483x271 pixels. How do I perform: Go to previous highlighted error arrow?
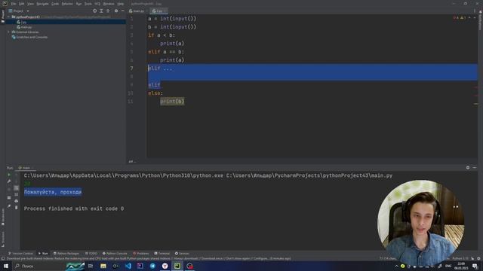[x=469, y=18]
